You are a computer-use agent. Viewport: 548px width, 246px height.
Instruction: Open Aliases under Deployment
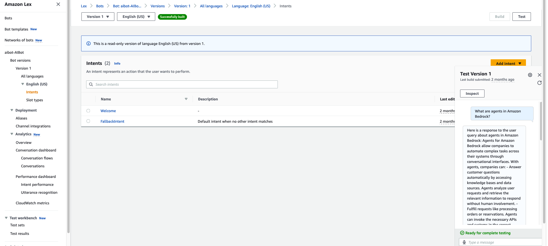click(21, 118)
